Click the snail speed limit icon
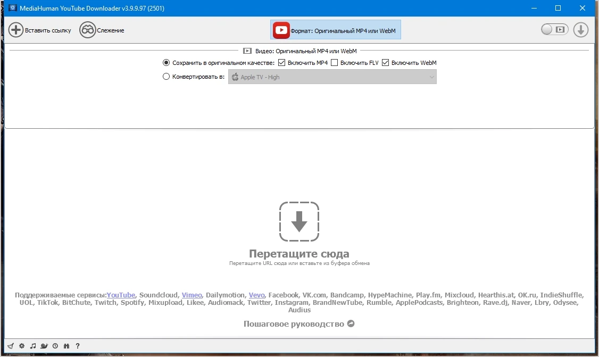Image resolution: width=599 pixels, height=357 pixels. tap(44, 346)
